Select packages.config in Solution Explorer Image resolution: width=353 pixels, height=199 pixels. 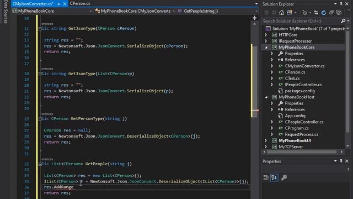(x=299, y=91)
